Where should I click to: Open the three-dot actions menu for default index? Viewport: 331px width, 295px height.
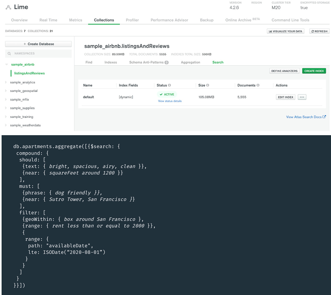point(302,97)
